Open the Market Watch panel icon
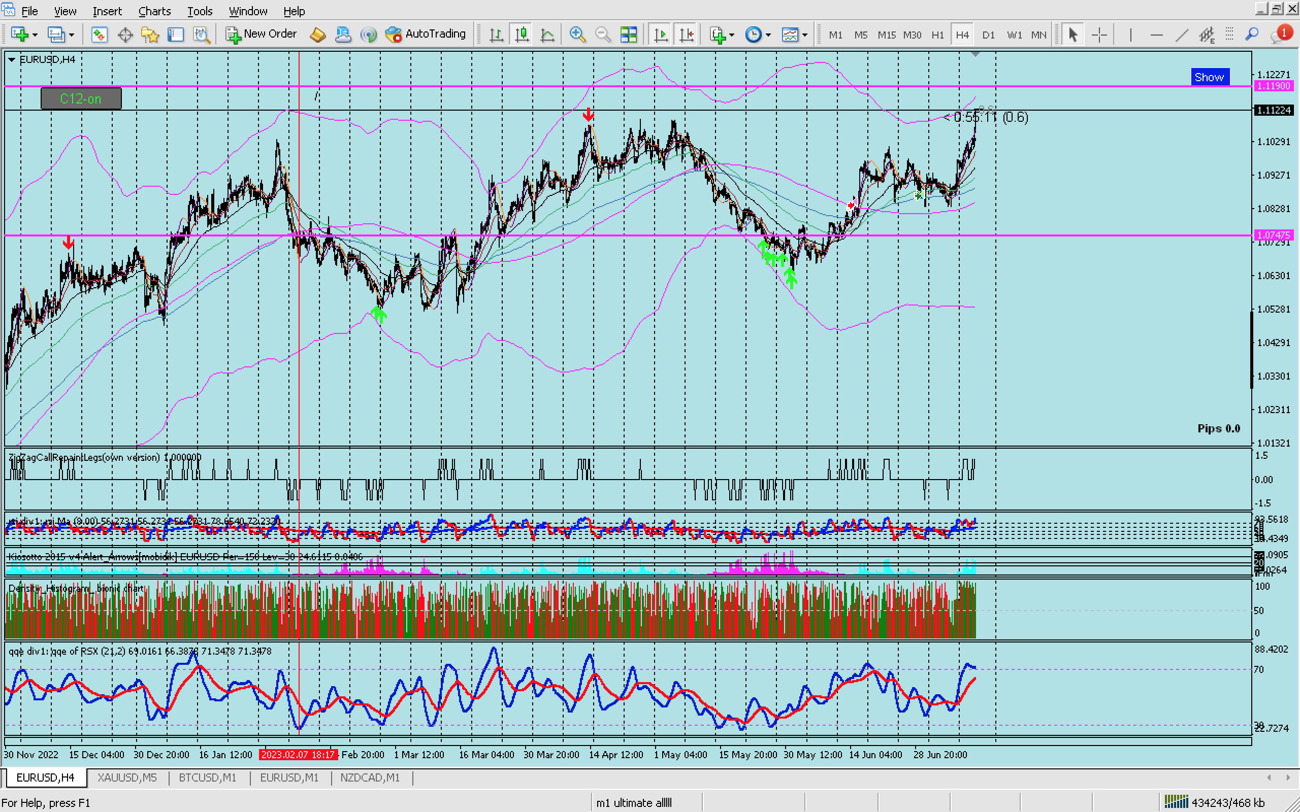This screenshot has height=812, width=1300. 99,35
